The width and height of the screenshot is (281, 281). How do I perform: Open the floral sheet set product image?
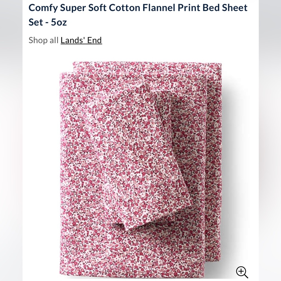(x=140, y=169)
